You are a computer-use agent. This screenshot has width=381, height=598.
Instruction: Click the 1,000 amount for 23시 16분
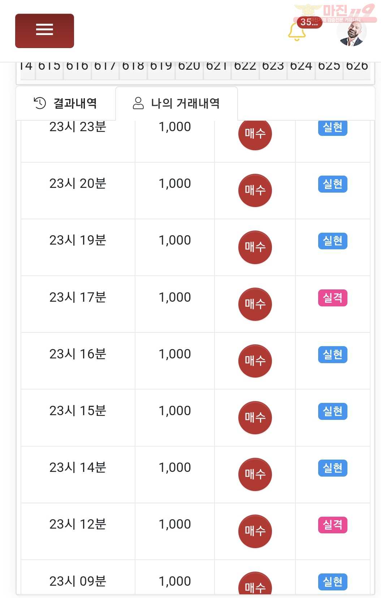(x=175, y=354)
